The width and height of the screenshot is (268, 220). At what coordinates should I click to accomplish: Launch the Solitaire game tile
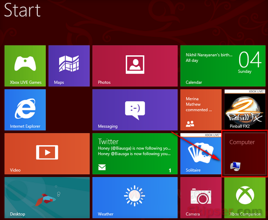[201, 153]
